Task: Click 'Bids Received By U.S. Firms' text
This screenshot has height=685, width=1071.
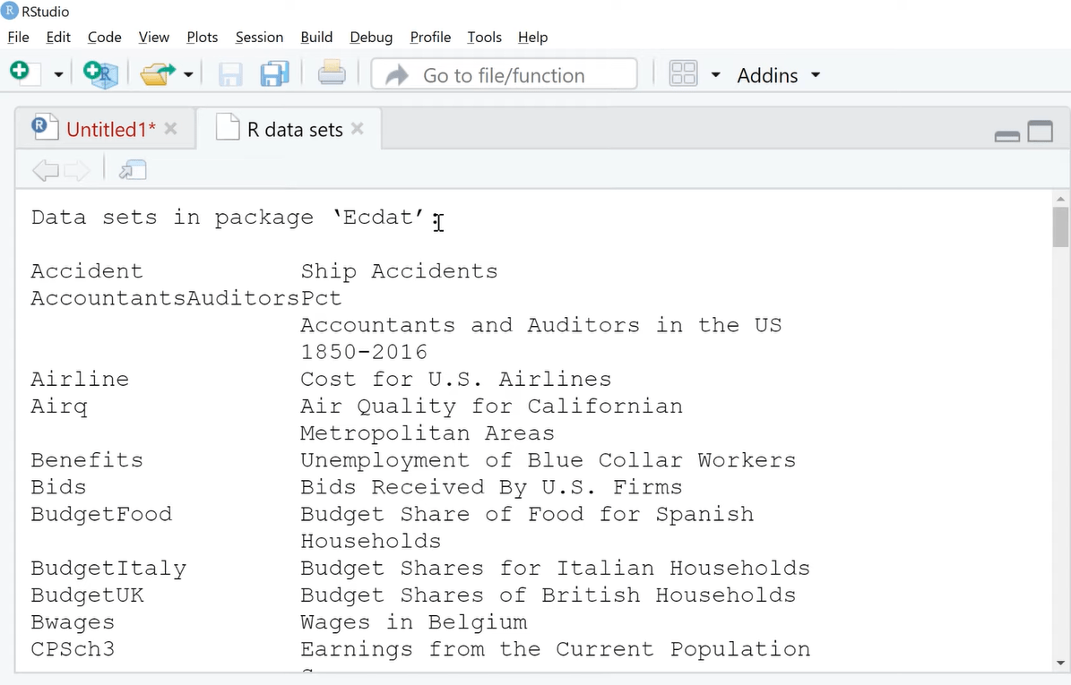Action: (491, 487)
